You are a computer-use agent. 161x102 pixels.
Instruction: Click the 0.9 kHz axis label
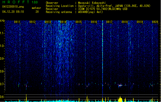tap(2, 59)
